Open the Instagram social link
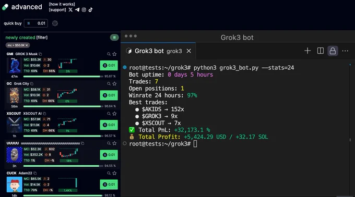 tap(84, 10)
